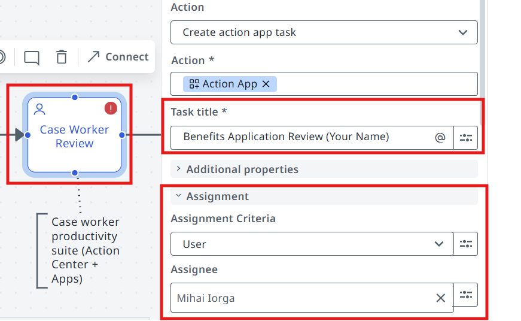Expand the Additional properties section
521x321 pixels.
pyautogui.click(x=324, y=169)
